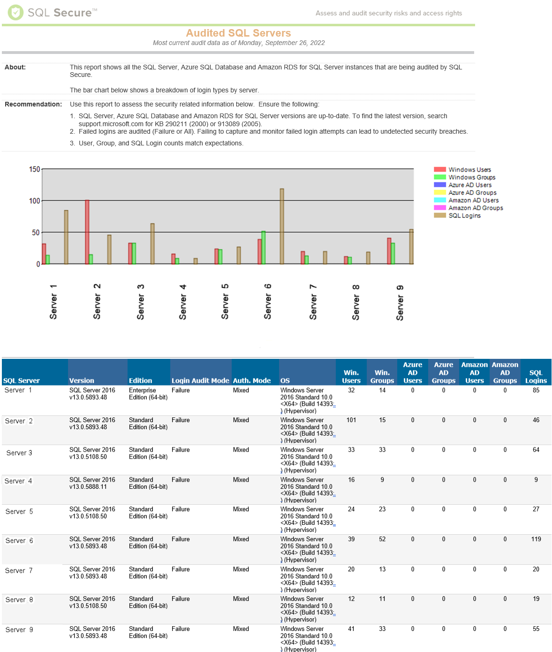Viewport: 552px width, 652px height.
Task: Click Server 8 Win. Groups value 11
Action: coord(382,599)
